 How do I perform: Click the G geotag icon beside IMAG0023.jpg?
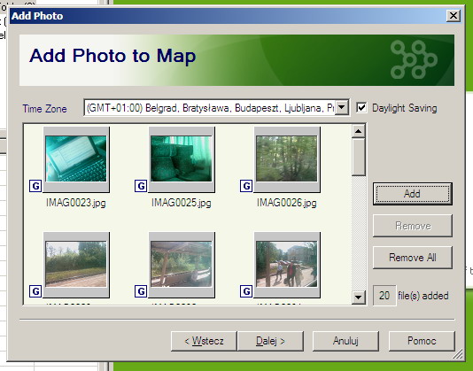(x=35, y=186)
